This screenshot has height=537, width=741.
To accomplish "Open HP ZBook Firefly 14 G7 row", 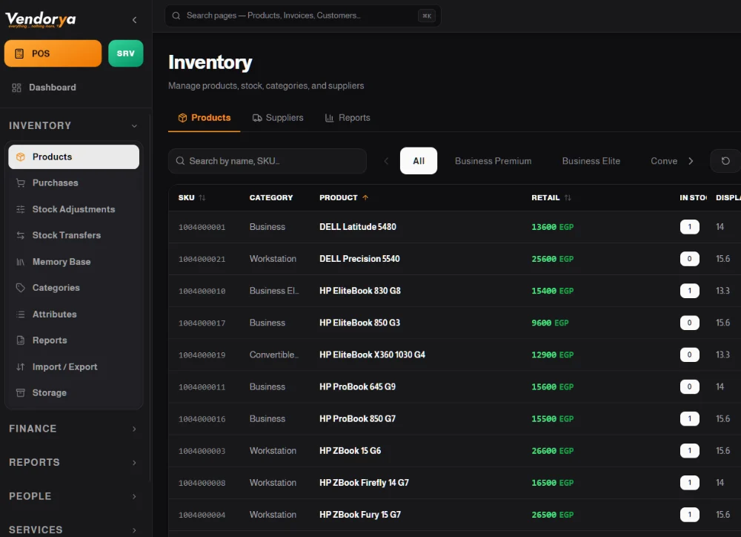I will [x=455, y=483].
